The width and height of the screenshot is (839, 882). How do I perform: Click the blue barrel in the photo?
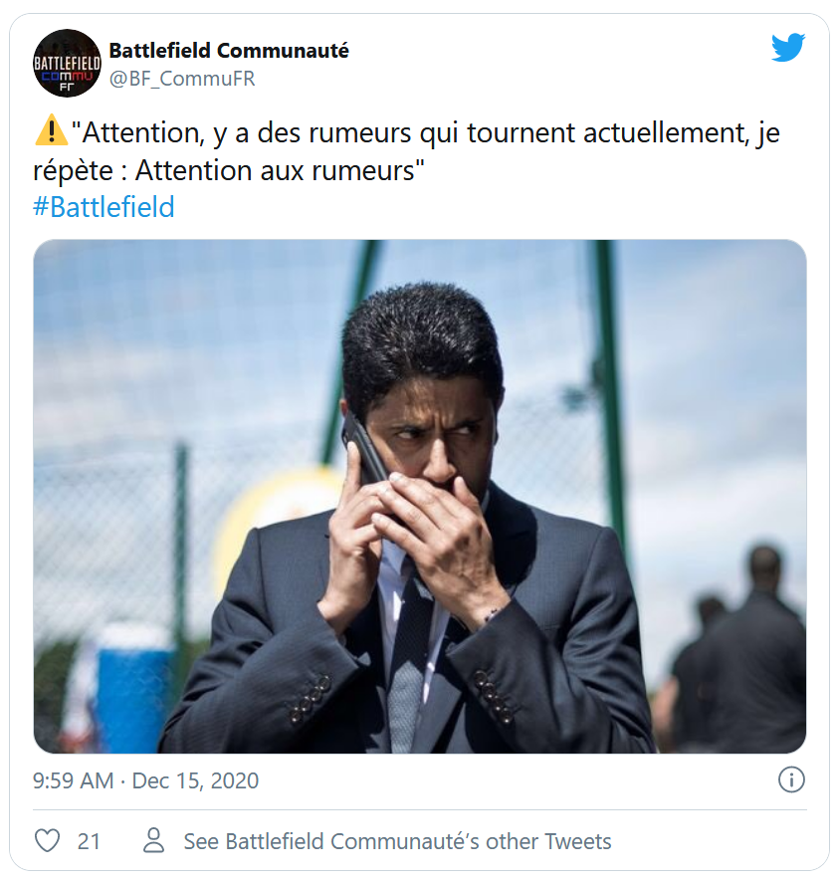pyautogui.click(x=133, y=691)
